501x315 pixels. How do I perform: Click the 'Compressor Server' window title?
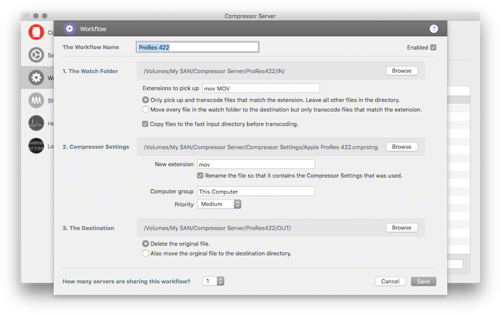pyautogui.click(x=250, y=16)
